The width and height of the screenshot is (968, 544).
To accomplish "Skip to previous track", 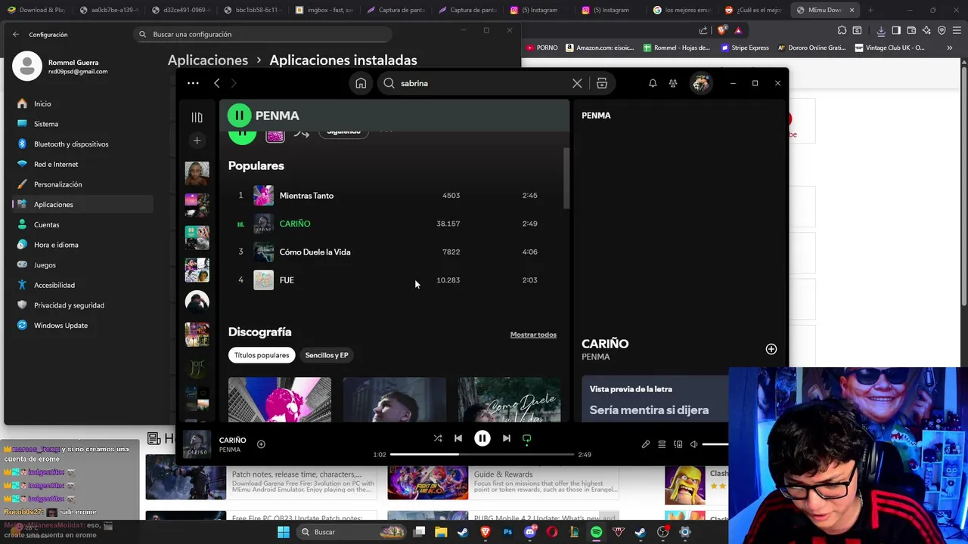I will (458, 438).
